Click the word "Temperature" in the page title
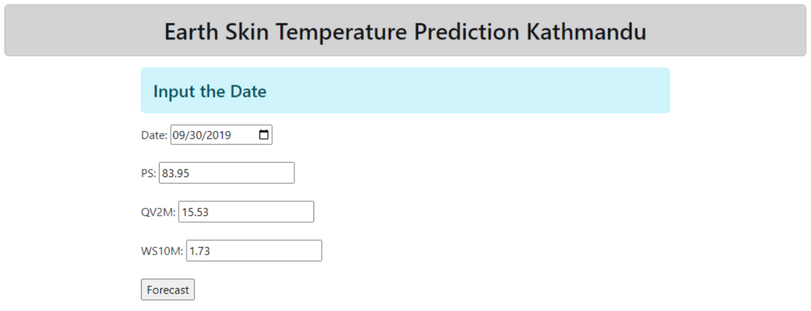 tap(341, 32)
